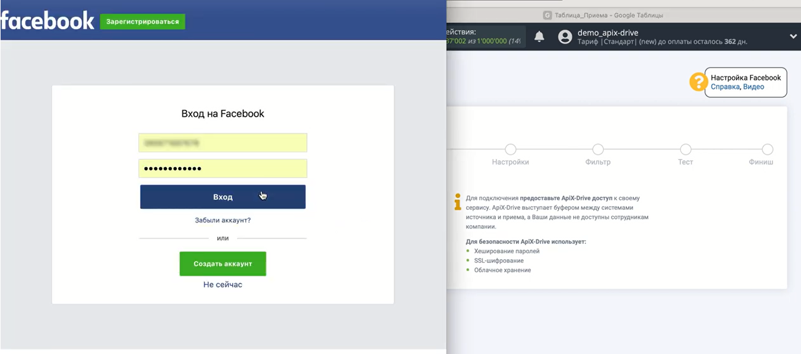Viewport: 801px width, 354px height.
Task: Expand the account menu chevron
Action: (793, 37)
